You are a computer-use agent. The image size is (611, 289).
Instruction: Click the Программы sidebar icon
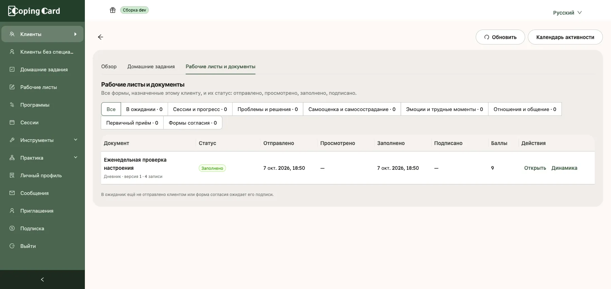tap(12, 105)
